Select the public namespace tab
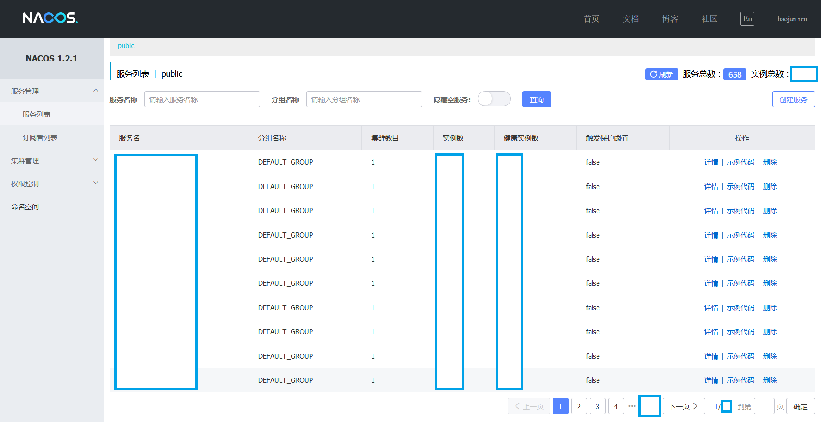 (126, 46)
